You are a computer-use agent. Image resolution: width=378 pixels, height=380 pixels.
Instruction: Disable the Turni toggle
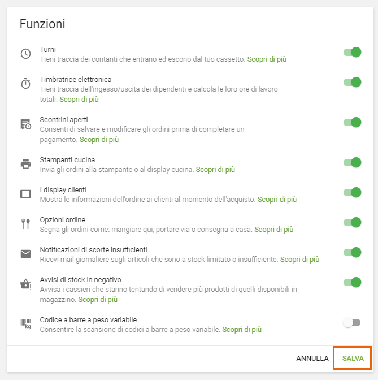pos(352,52)
